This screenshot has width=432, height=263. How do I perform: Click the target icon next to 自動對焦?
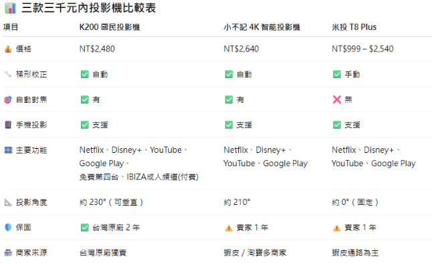click(8, 99)
